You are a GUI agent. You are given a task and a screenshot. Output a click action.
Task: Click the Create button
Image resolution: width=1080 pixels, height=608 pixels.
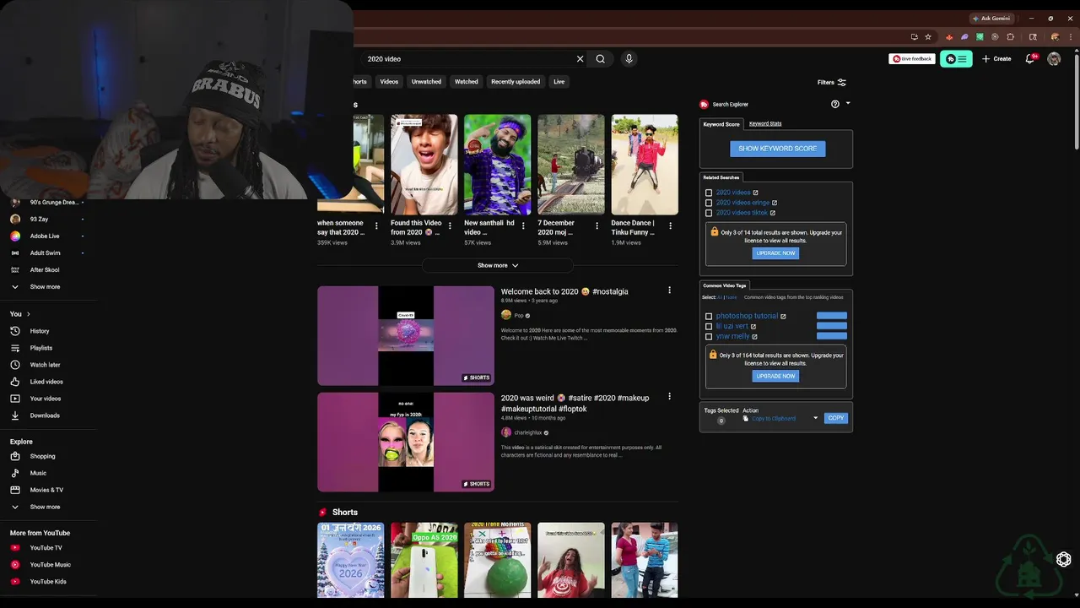[996, 59]
